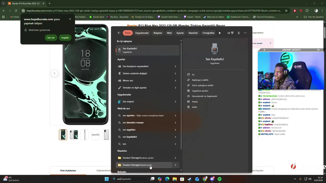Image resolution: width=326 pixels, height=183 pixels.
Task: Expand Sistem seslerini değiştir arrow
Action: pyautogui.click(x=175, y=73)
